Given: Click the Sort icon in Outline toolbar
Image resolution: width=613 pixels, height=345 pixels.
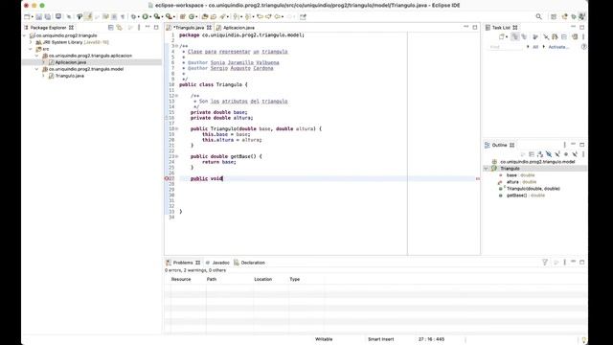Looking at the screenshot, I should pos(540,154).
